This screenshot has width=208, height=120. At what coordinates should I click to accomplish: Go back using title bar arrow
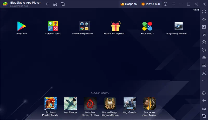point(48,4)
